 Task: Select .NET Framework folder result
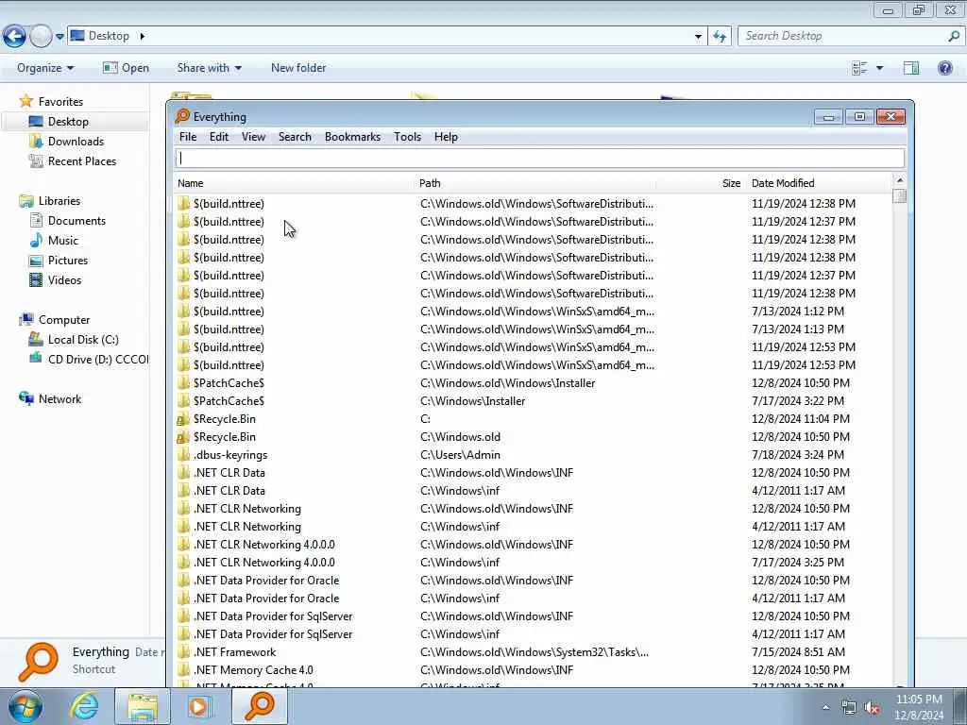coord(534,652)
